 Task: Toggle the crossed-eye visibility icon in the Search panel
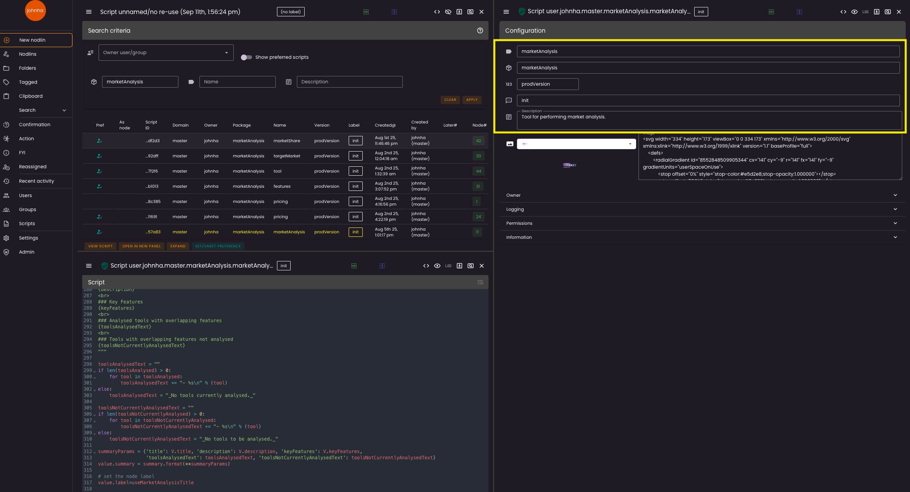(x=448, y=12)
